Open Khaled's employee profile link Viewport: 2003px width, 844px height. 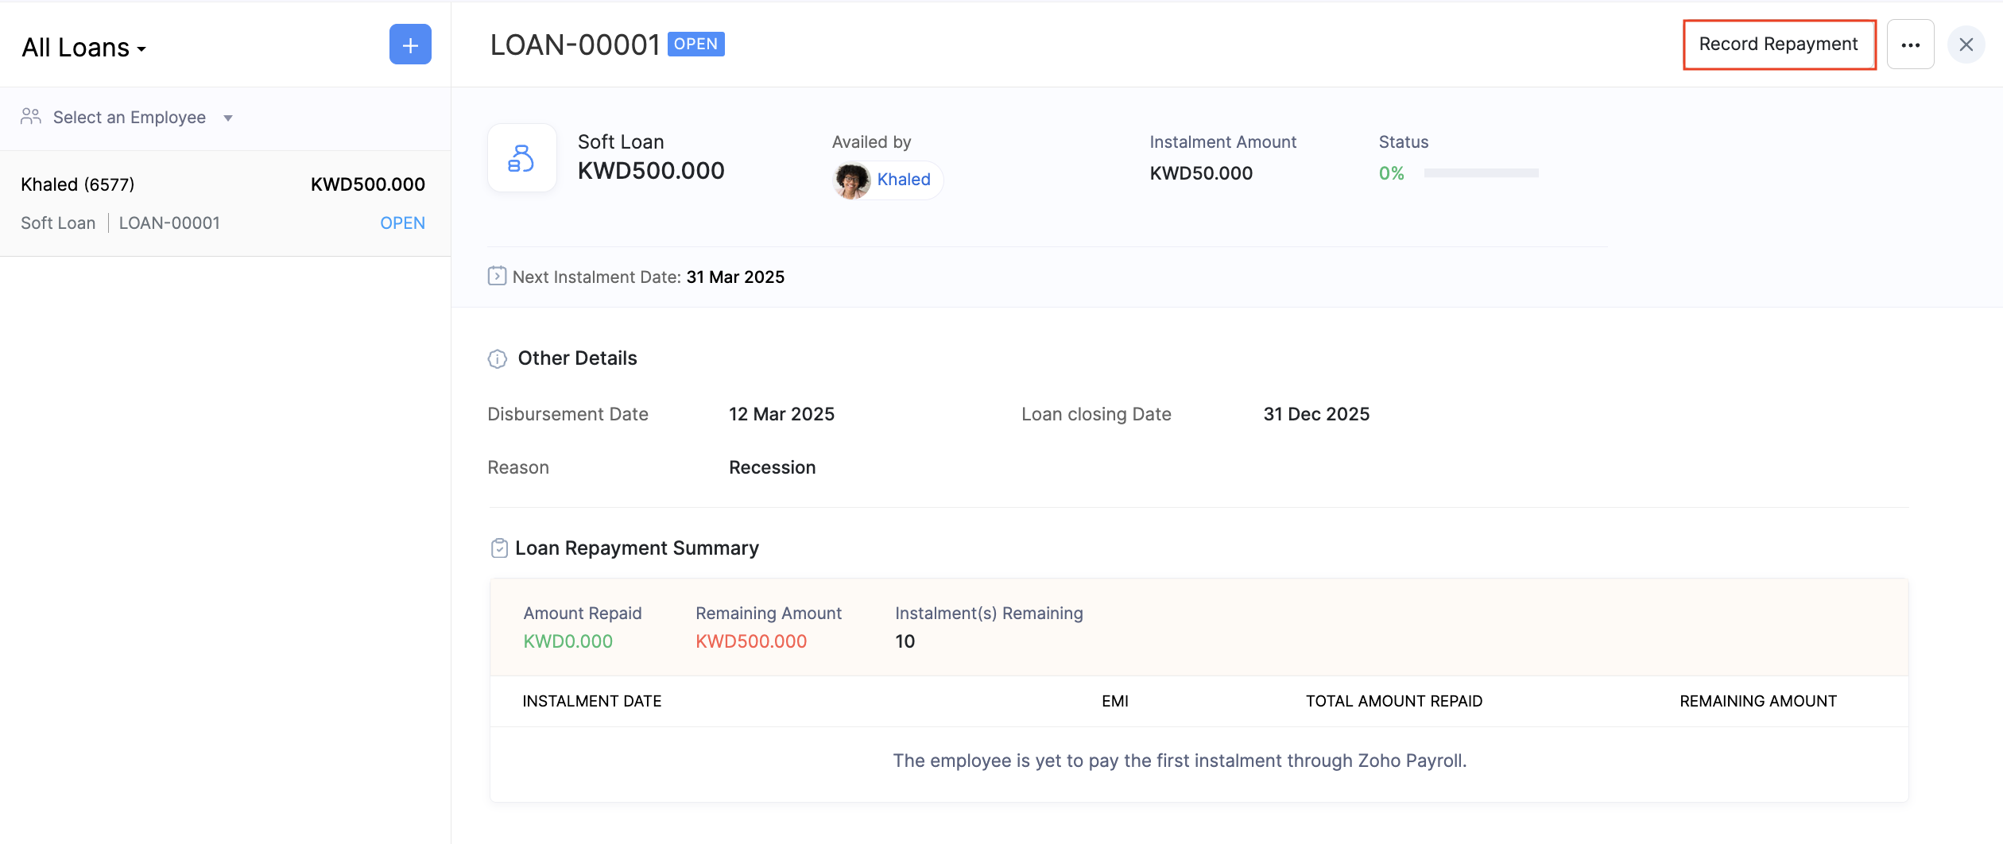coord(903,180)
